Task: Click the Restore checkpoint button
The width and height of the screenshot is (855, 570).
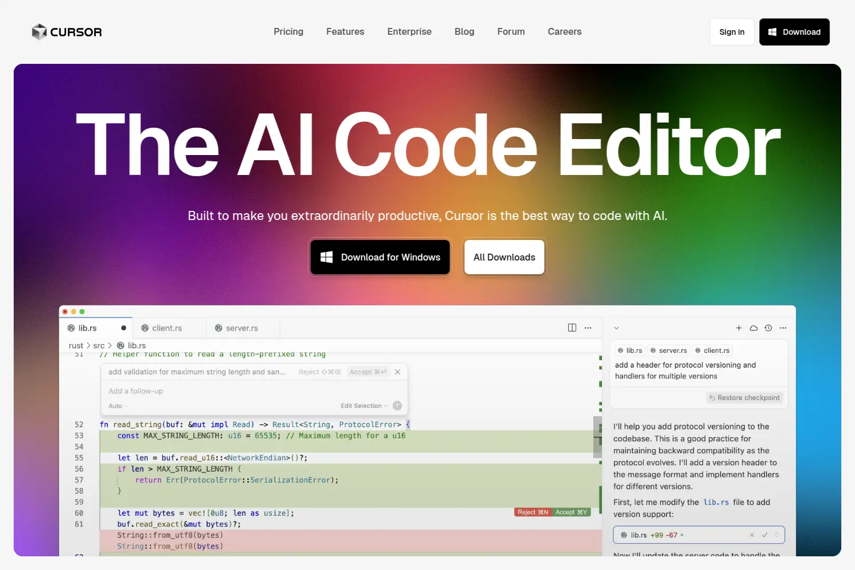Action: click(744, 398)
